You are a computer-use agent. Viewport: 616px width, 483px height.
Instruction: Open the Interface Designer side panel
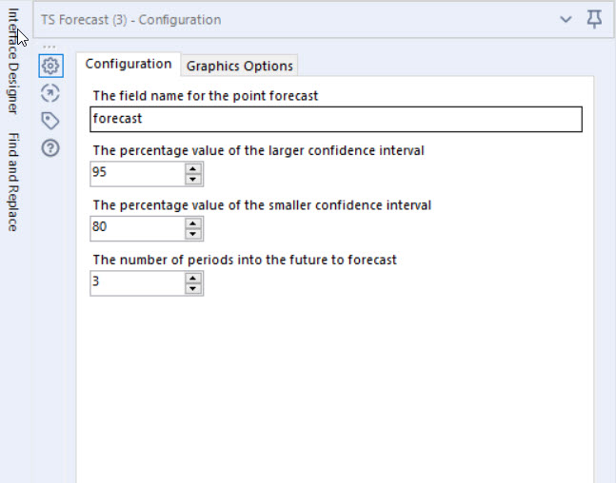(13, 61)
